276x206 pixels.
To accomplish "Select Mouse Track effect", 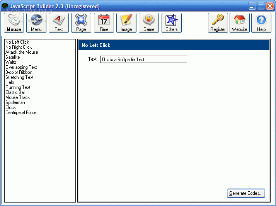I will coord(18,97).
